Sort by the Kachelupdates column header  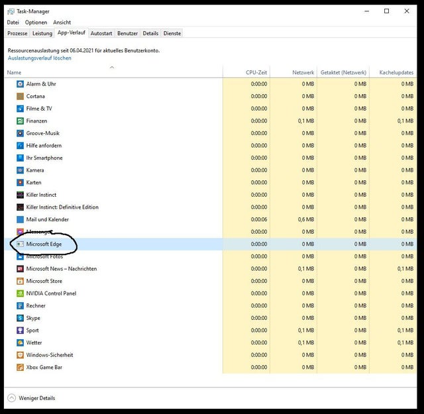(393, 72)
